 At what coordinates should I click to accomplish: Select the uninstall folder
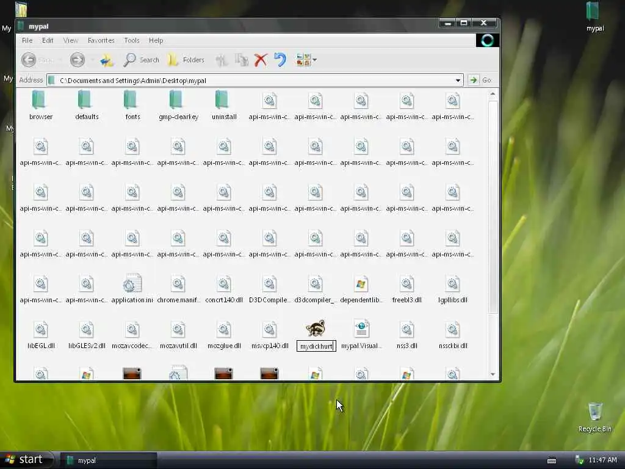(x=224, y=105)
